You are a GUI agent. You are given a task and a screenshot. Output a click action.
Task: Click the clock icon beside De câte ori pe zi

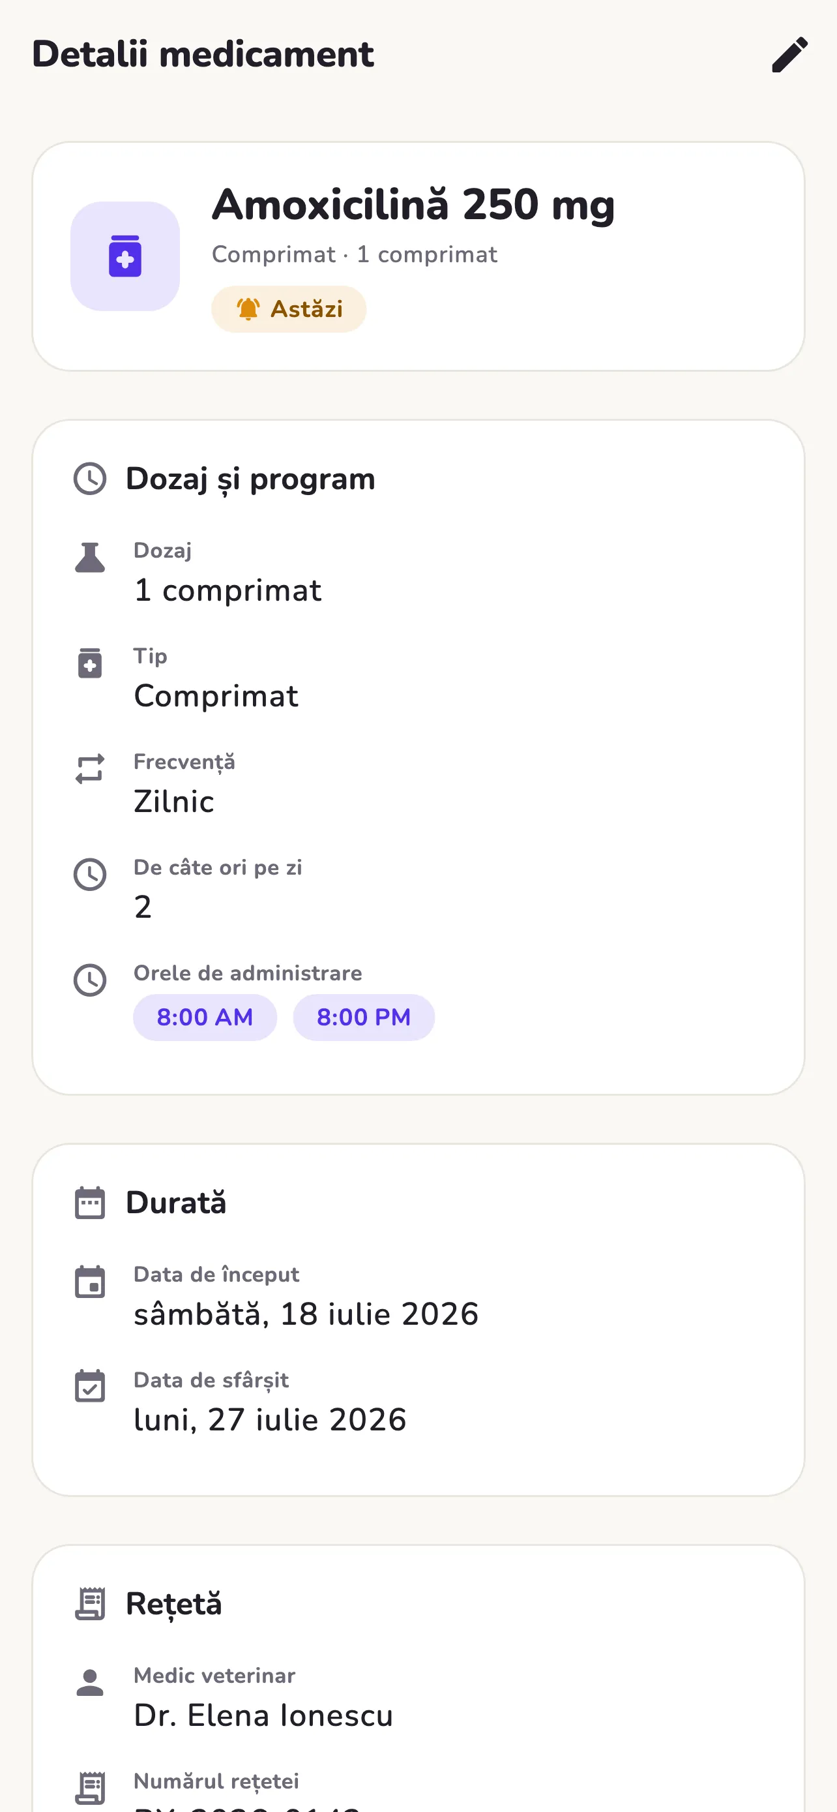(x=90, y=874)
